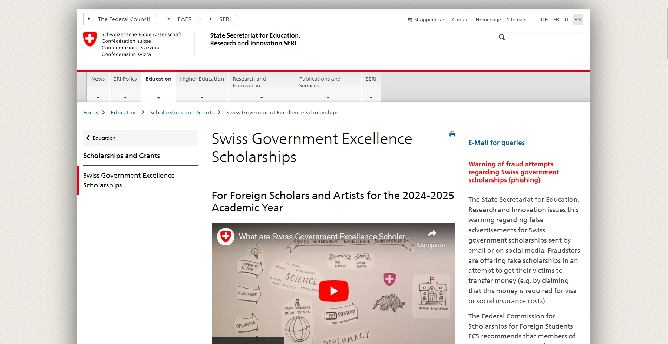Switch language to IT
Viewport: 668px width, 344px height.
[567, 20]
